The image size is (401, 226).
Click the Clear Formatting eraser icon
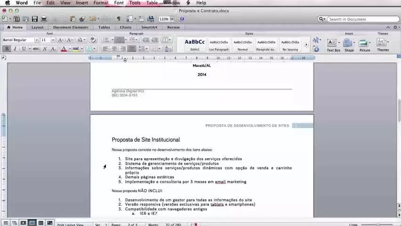tap(93, 40)
